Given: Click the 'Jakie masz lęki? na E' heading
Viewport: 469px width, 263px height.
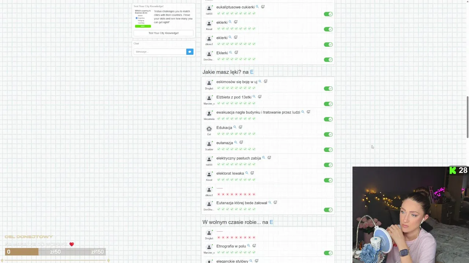Looking at the screenshot, I should tap(228, 72).
